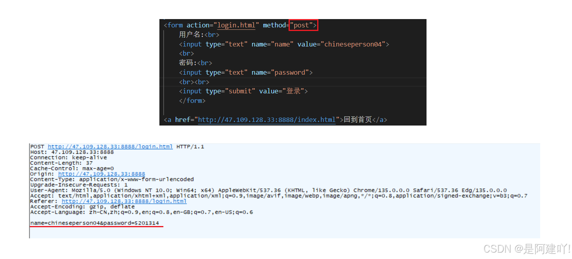Click the closing </form> tag
Viewport: 572px width, 259px height.
pyautogui.click(x=192, y=101)
